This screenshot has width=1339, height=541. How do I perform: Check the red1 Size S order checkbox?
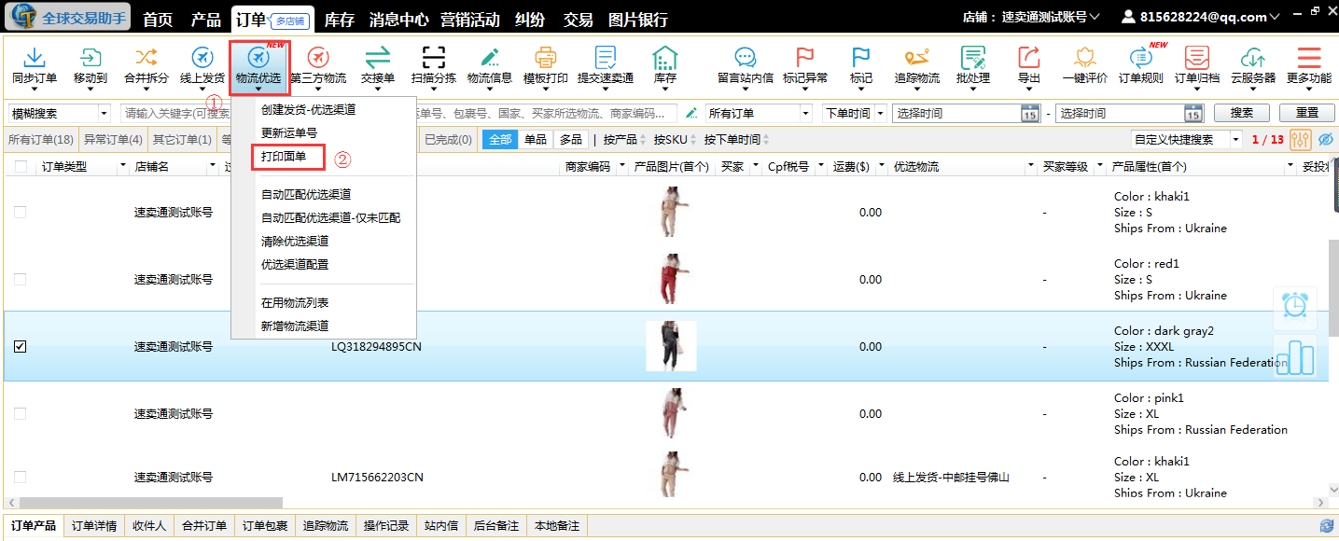[x=21, y=279]
